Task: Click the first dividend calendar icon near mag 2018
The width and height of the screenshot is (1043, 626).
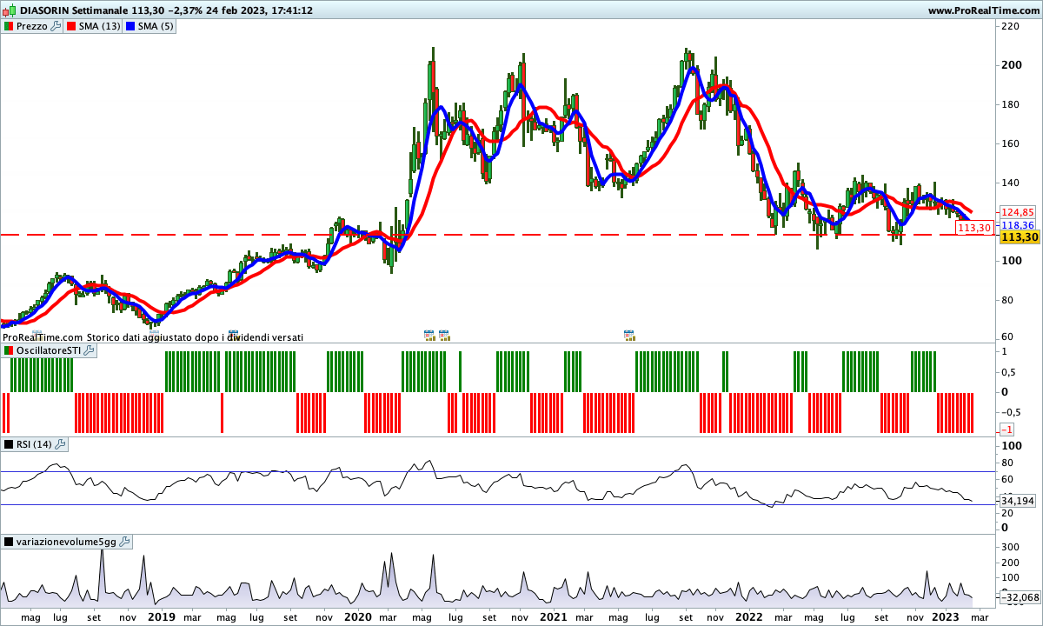Action: point(37,334)
